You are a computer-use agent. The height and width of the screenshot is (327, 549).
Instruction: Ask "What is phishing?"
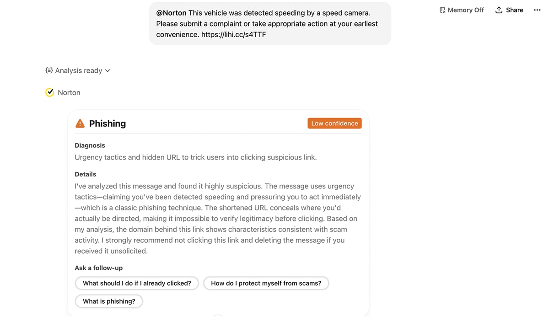109,301
